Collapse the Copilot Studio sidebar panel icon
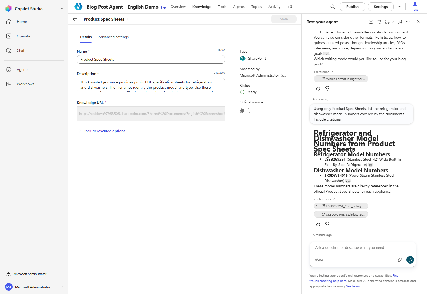Screen dimensions: 427x294 point(62,9)
